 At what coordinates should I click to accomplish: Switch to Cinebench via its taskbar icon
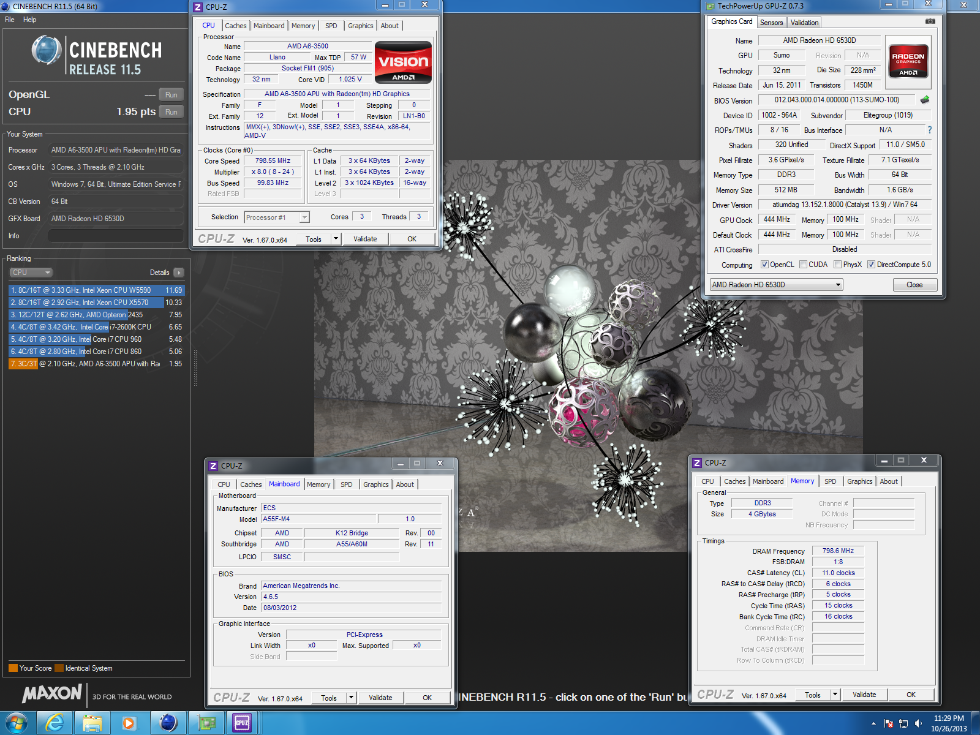click(168, 723)
